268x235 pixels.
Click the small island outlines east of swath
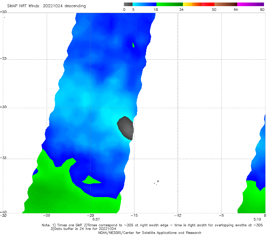(x=156, y=183)
